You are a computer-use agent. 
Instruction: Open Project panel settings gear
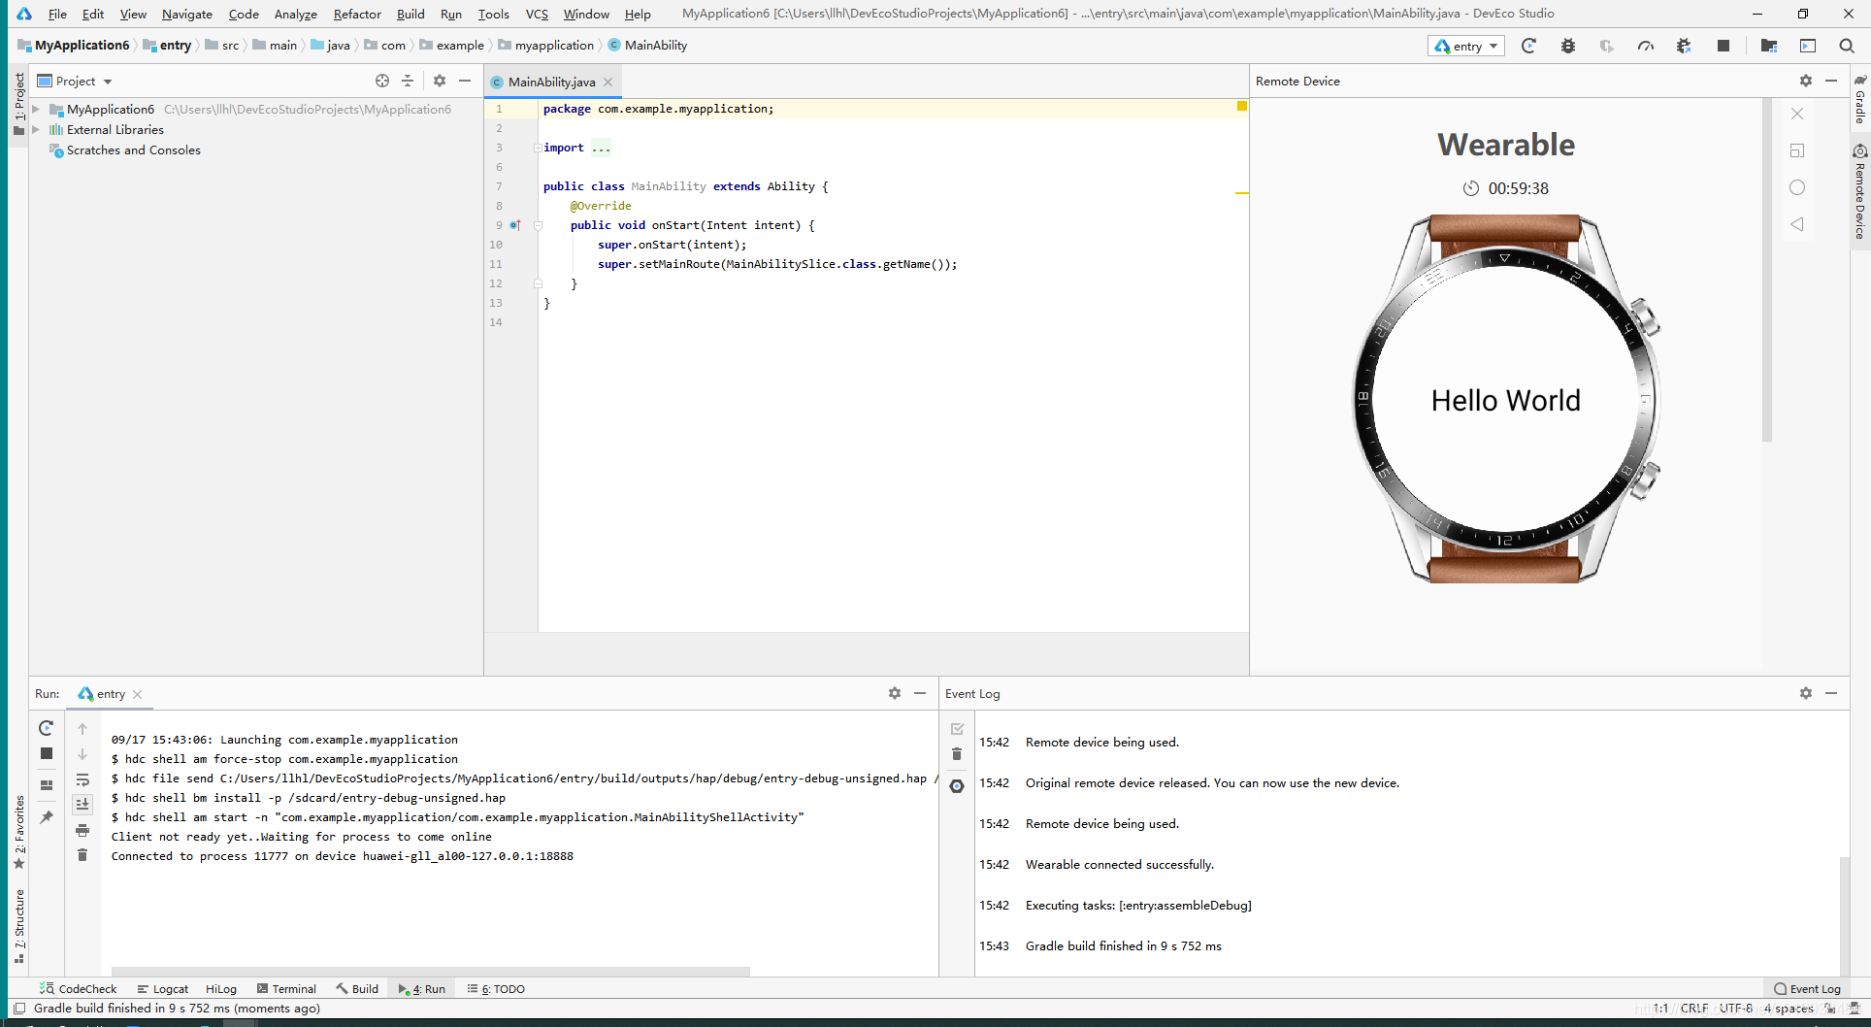[440, 81]
